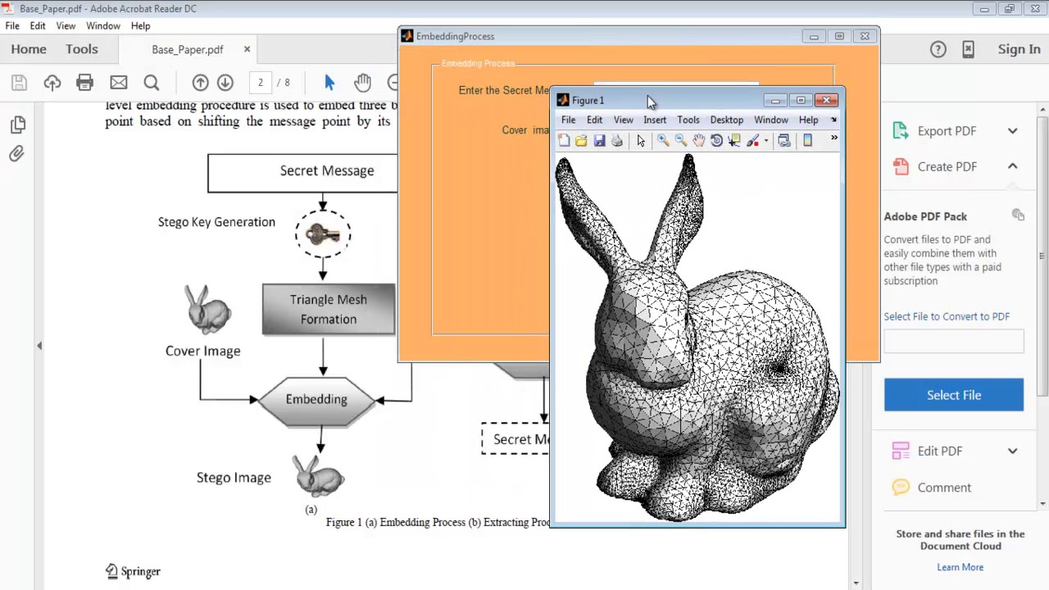Collapse Create PDF section chevron

(x=1013, y=166)
